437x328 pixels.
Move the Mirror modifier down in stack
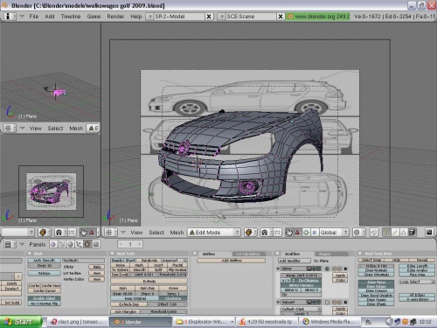click(339, 269)
